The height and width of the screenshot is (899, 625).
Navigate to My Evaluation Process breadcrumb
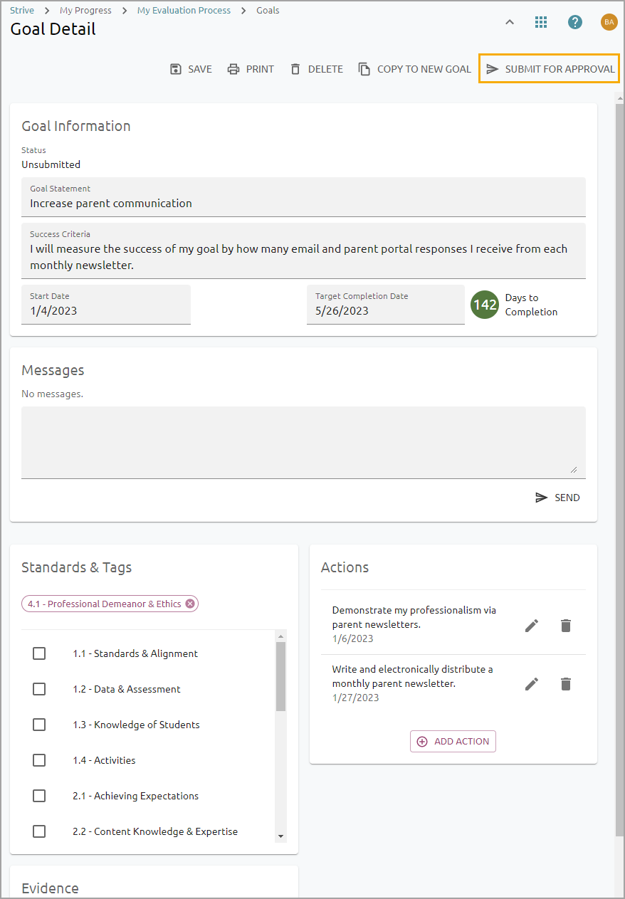click(x=184, y=11)
